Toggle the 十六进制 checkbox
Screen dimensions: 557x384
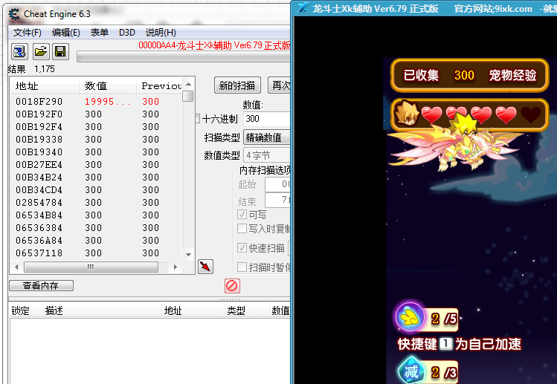198,119
